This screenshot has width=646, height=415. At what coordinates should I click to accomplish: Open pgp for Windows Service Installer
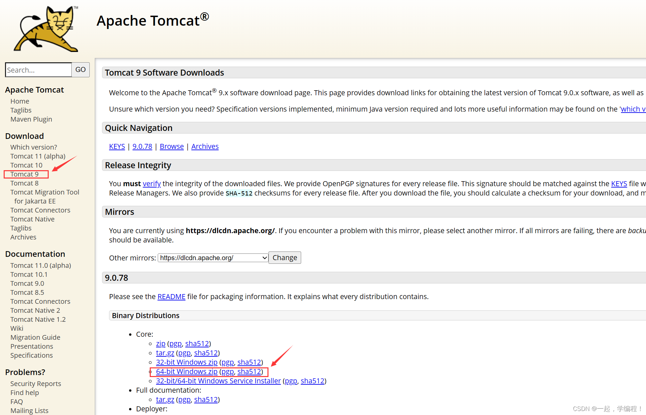tap(291, 381)
